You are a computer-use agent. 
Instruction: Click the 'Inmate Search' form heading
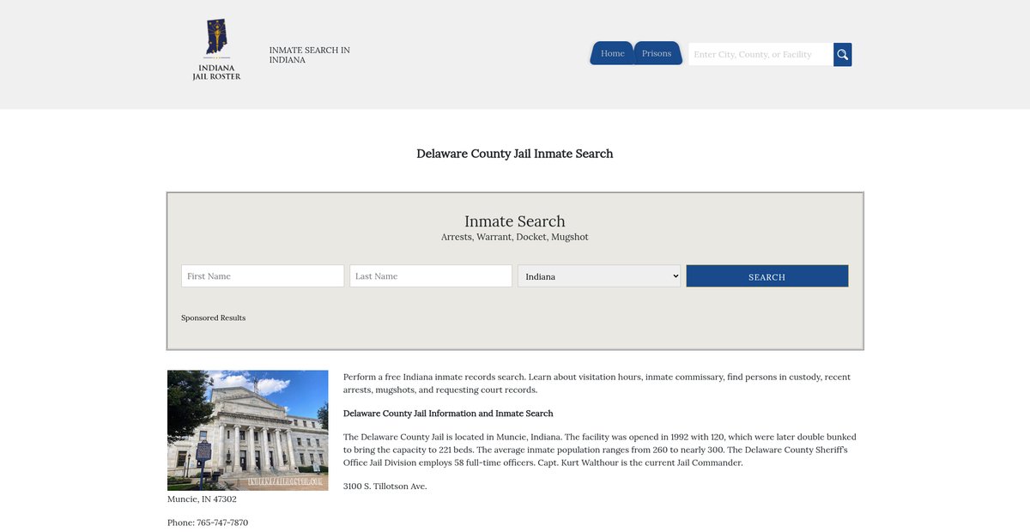515,221
